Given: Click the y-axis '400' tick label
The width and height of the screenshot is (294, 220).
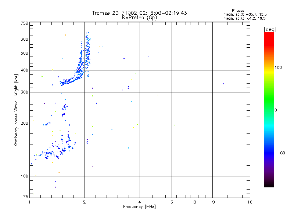Looking at the screenshot, I should coord(24,70).
